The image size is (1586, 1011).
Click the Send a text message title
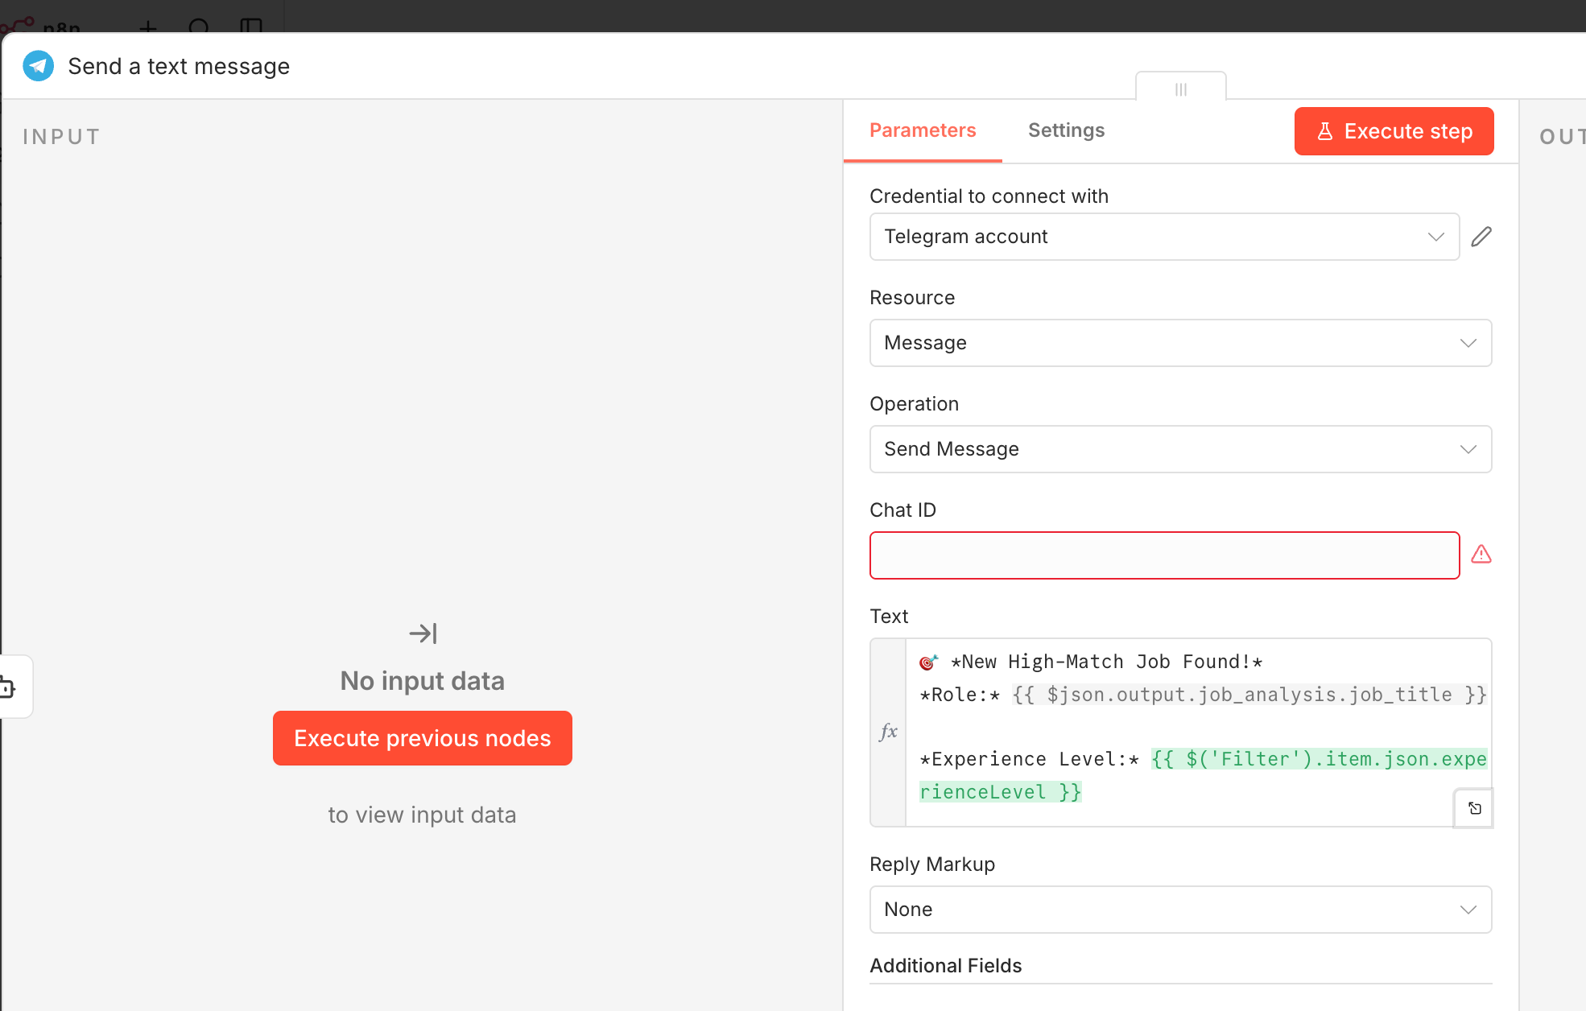point(179,66)
